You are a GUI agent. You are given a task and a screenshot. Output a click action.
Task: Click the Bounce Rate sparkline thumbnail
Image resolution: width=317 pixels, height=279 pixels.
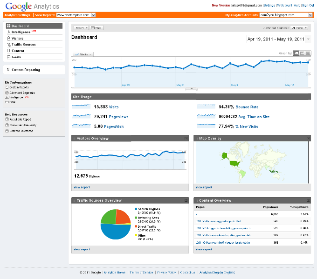click(x=206, y=106)
